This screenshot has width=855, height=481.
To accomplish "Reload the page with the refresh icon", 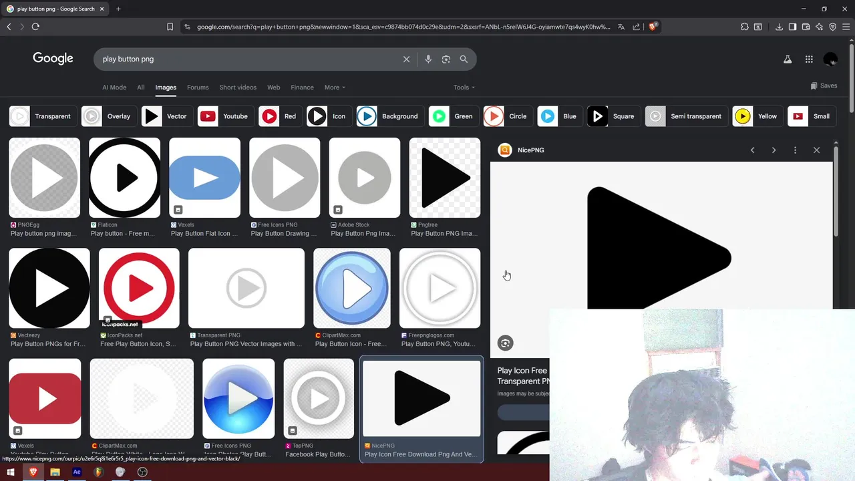I will click(35, 27).
